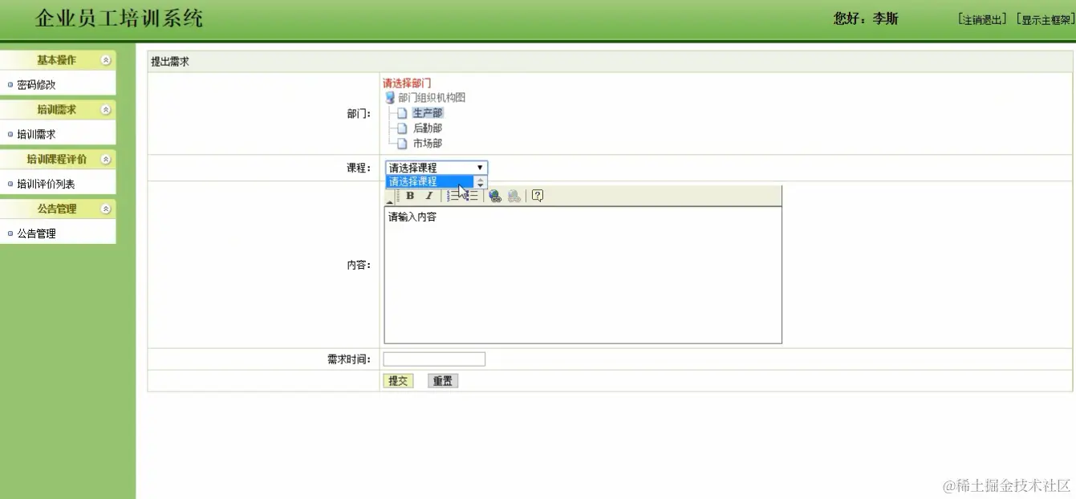The width and height of the screenshot is (1076, 499).
Task: Collapse editor toolbar with small triangle
Action: click(391, 202)
